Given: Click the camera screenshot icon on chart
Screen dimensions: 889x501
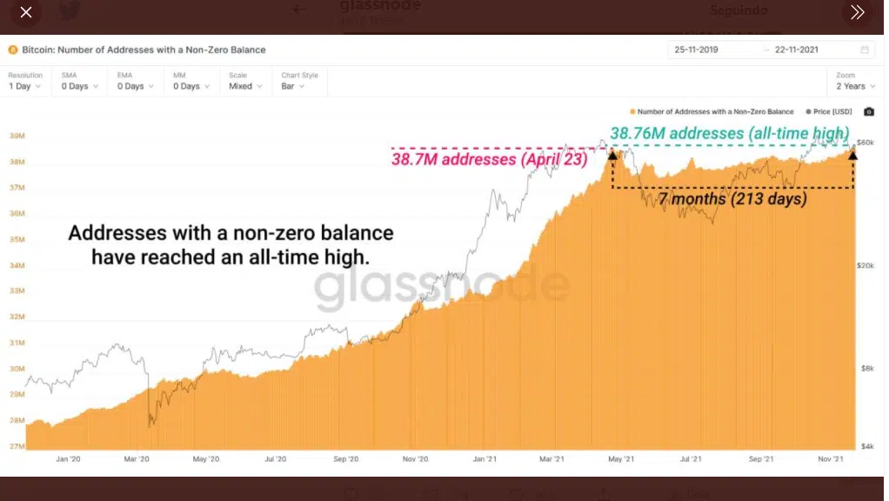Looking at the screenshot, I should click(x=869, y=111).
